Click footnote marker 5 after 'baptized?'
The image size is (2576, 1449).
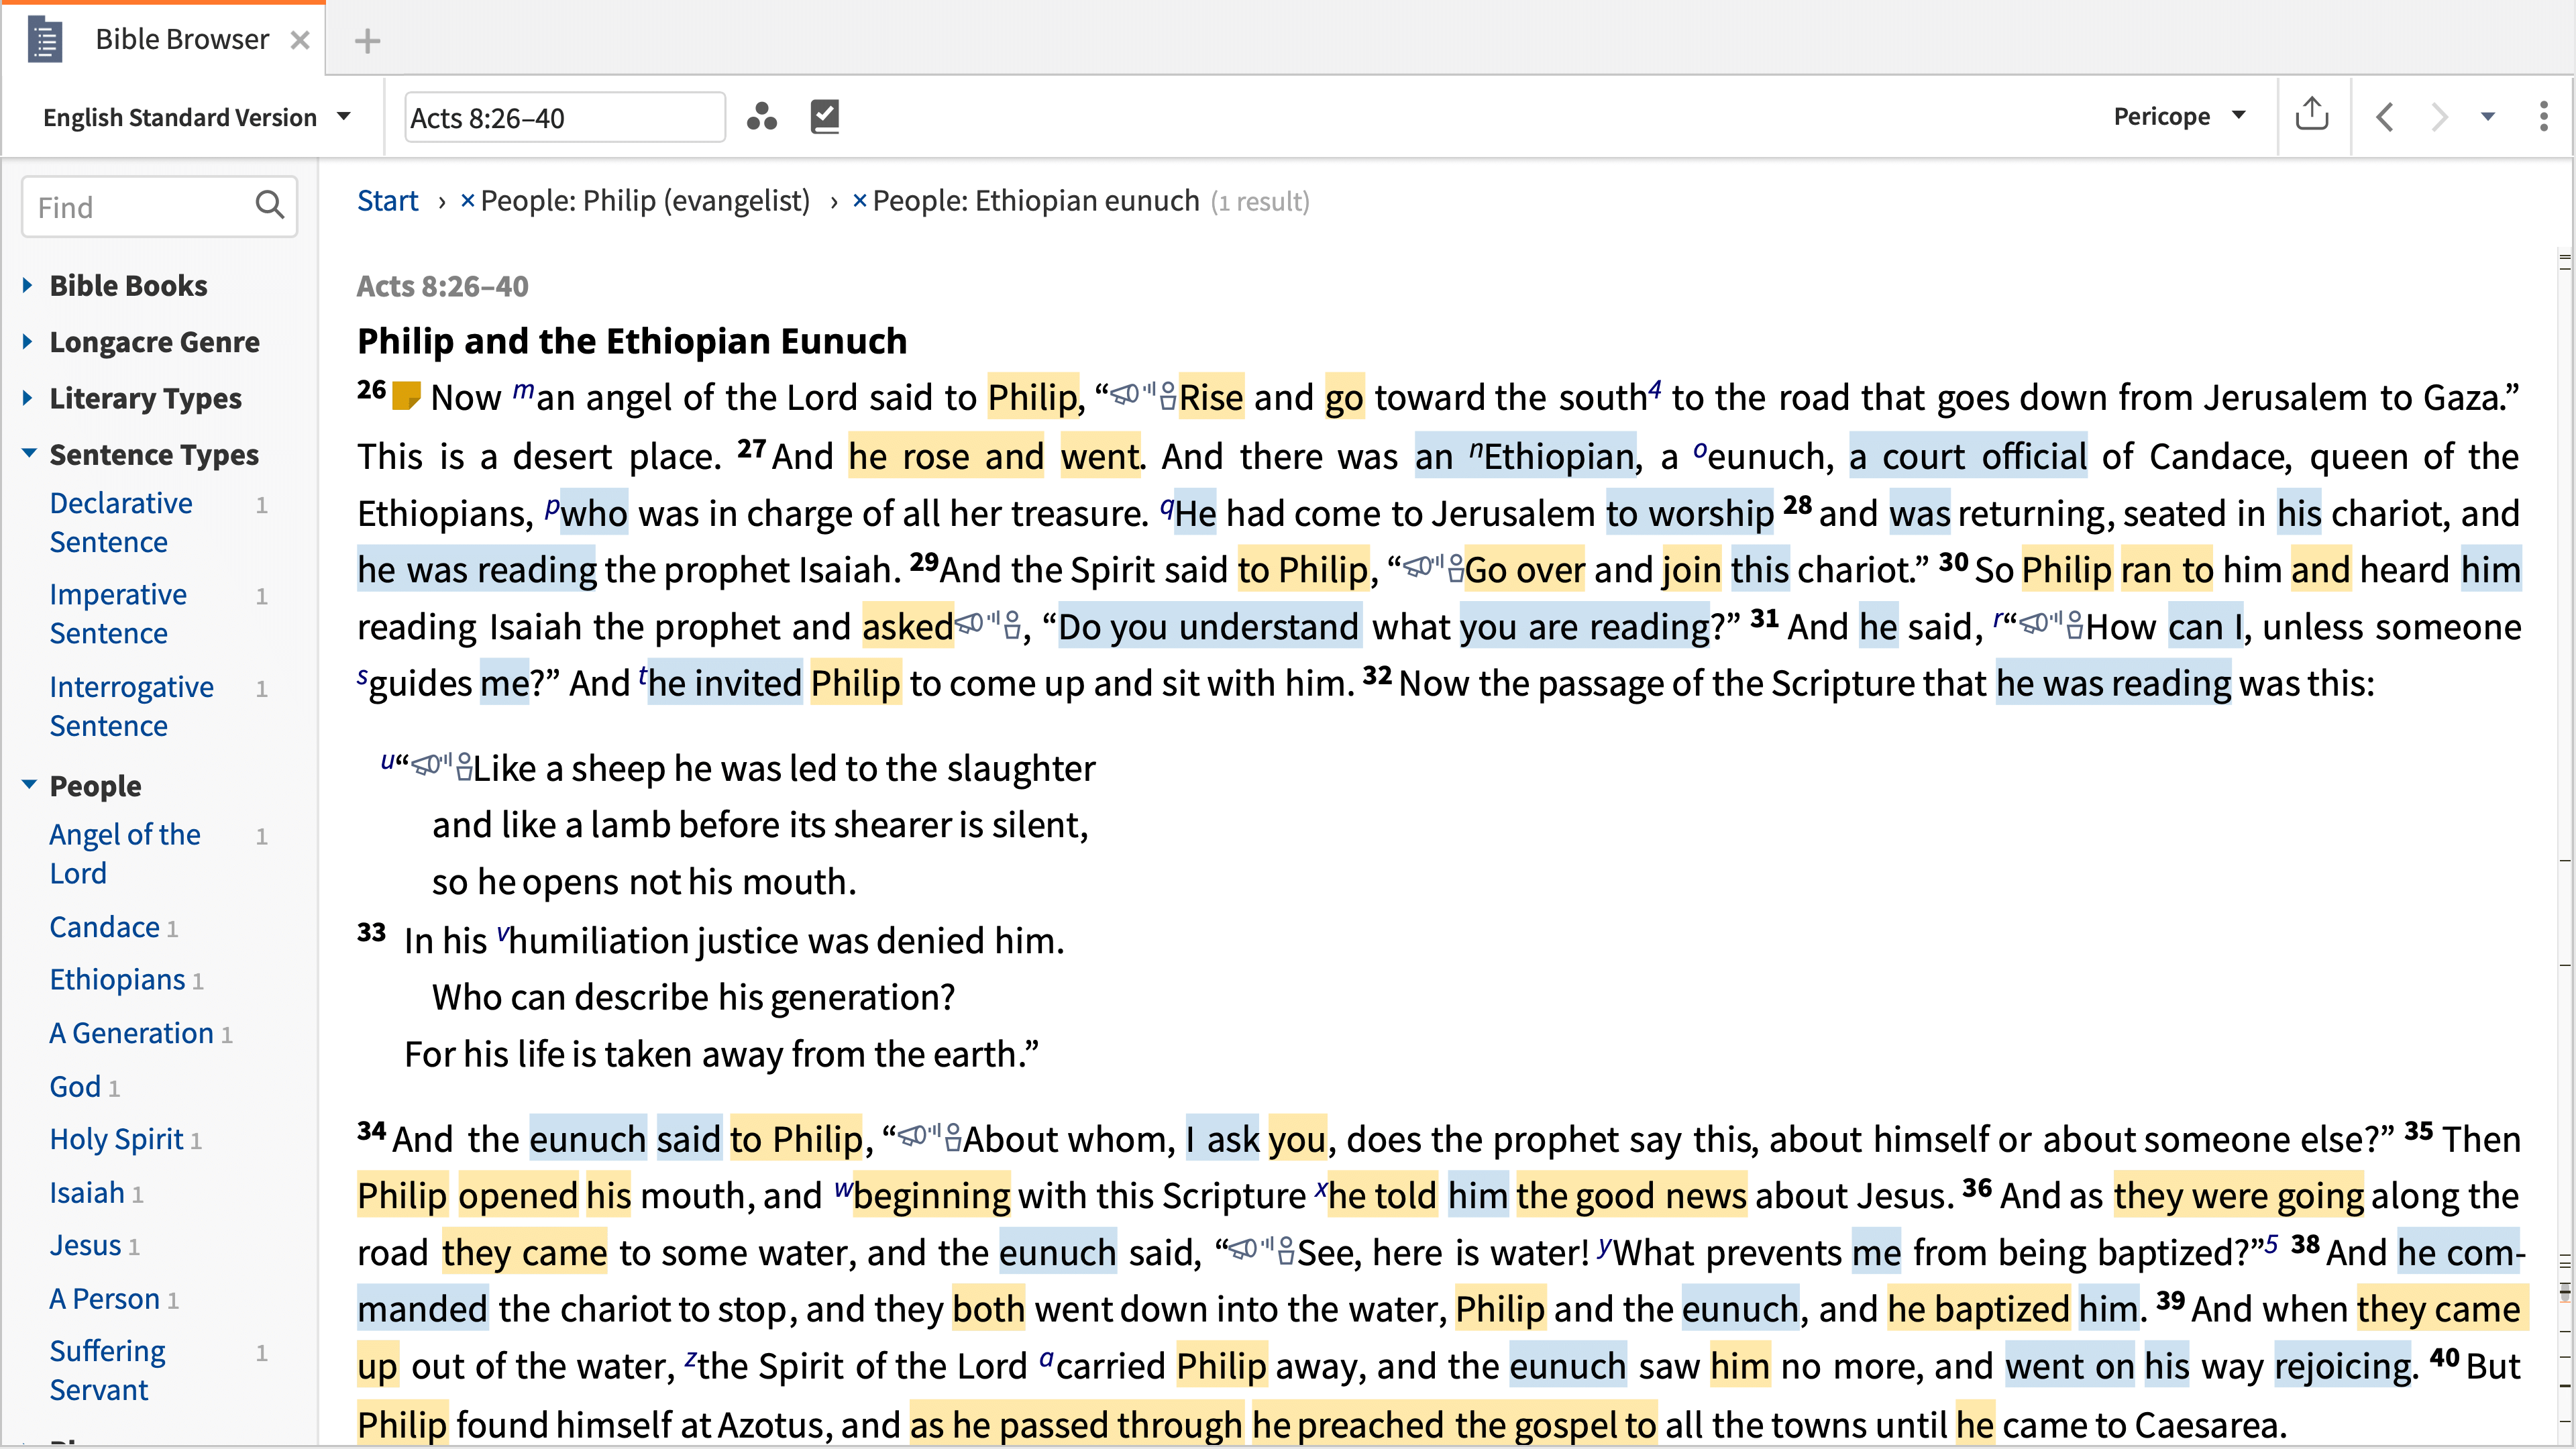pyautogui.click(x=2271, y=1244)
